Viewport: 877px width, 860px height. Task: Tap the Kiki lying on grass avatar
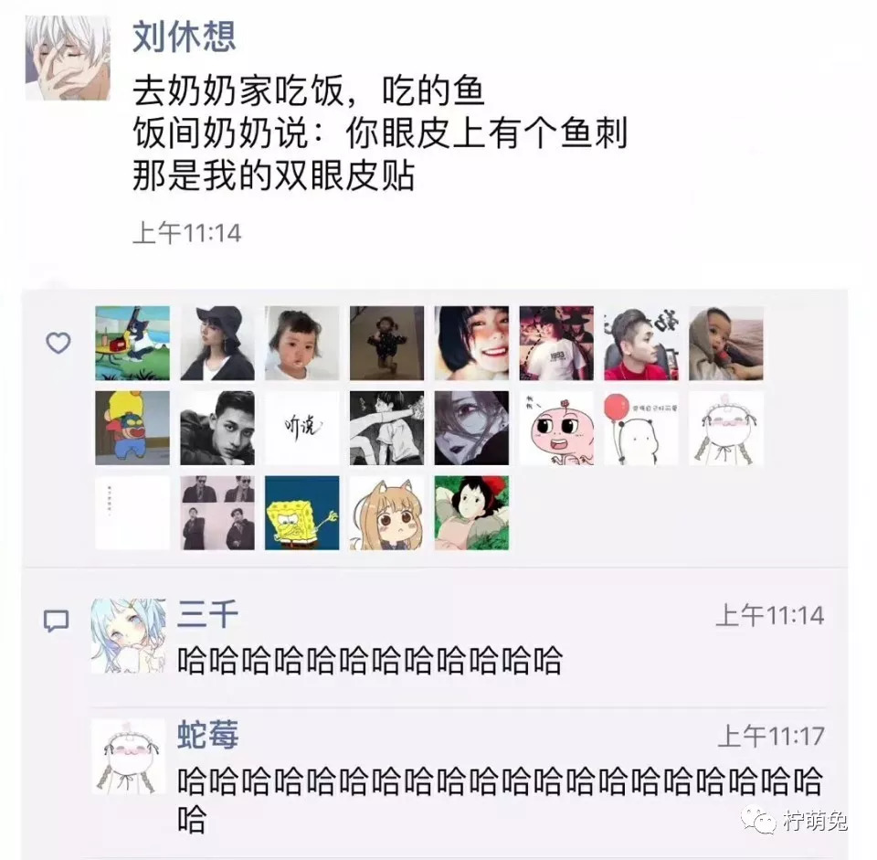tap(471, 513)
